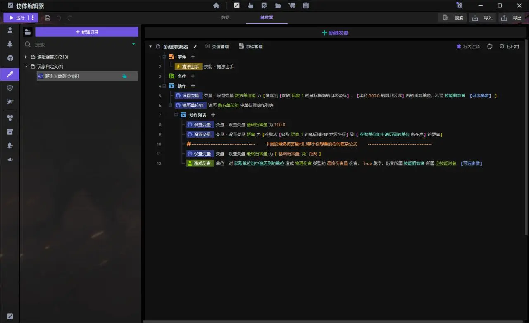Open the shopping cart icon
This screenshot has height=323, width=529.
(292, 6)
